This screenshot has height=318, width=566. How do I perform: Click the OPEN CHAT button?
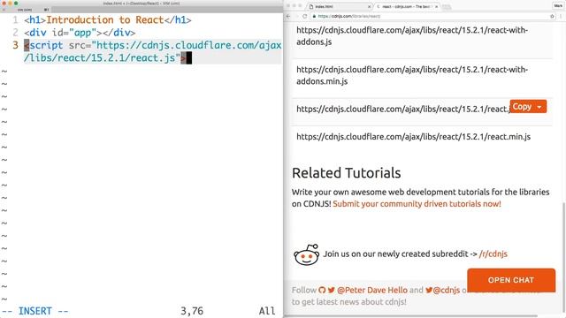511,280
